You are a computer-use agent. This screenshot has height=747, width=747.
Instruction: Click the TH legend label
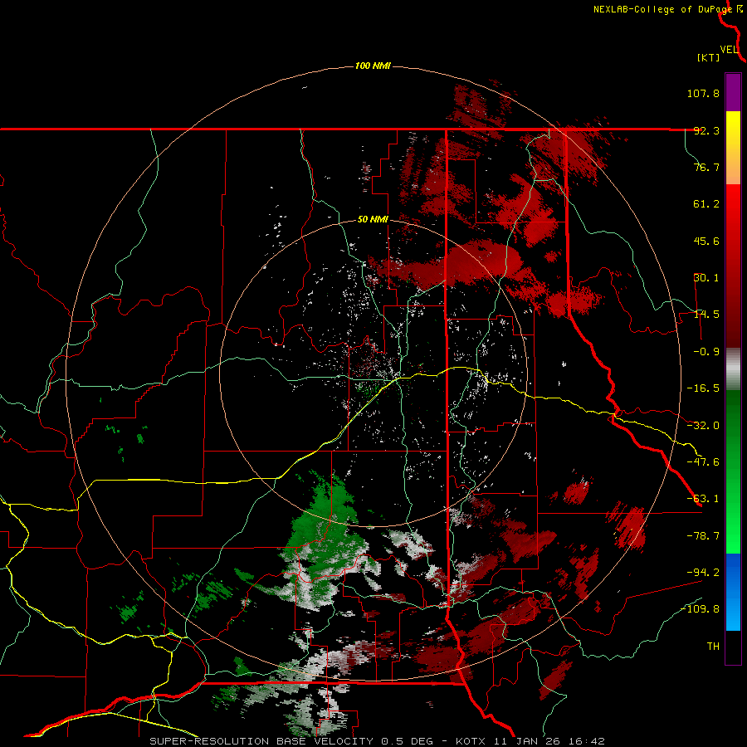[713, 646]
